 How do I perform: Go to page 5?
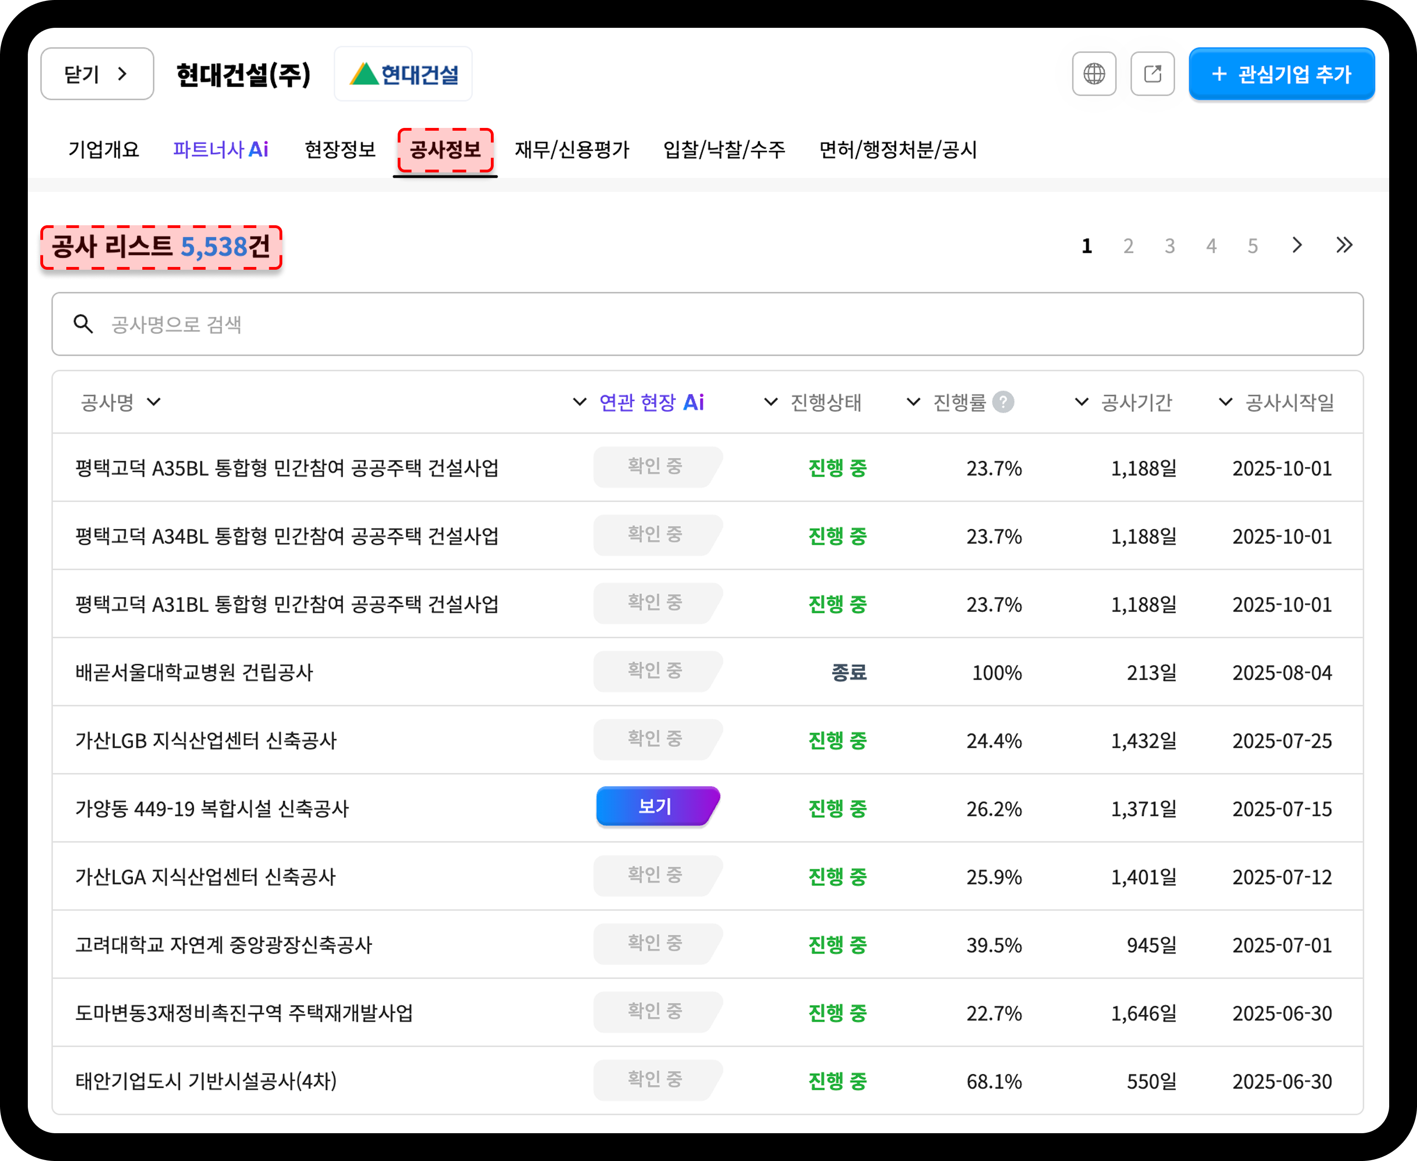pyautogui.click(x=1252, y=246)
